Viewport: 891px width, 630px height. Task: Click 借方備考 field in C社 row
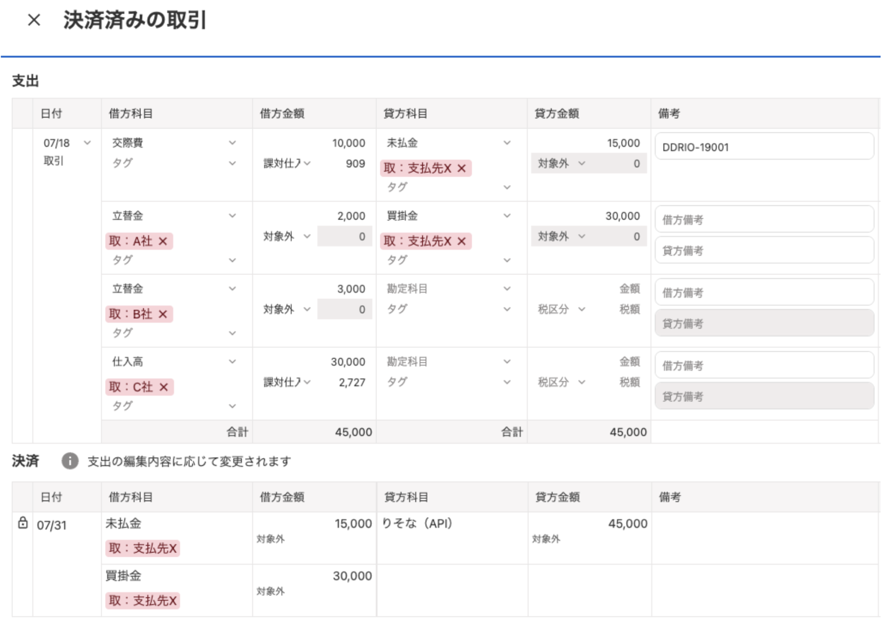pyautogui.click(x=764, y=365)
